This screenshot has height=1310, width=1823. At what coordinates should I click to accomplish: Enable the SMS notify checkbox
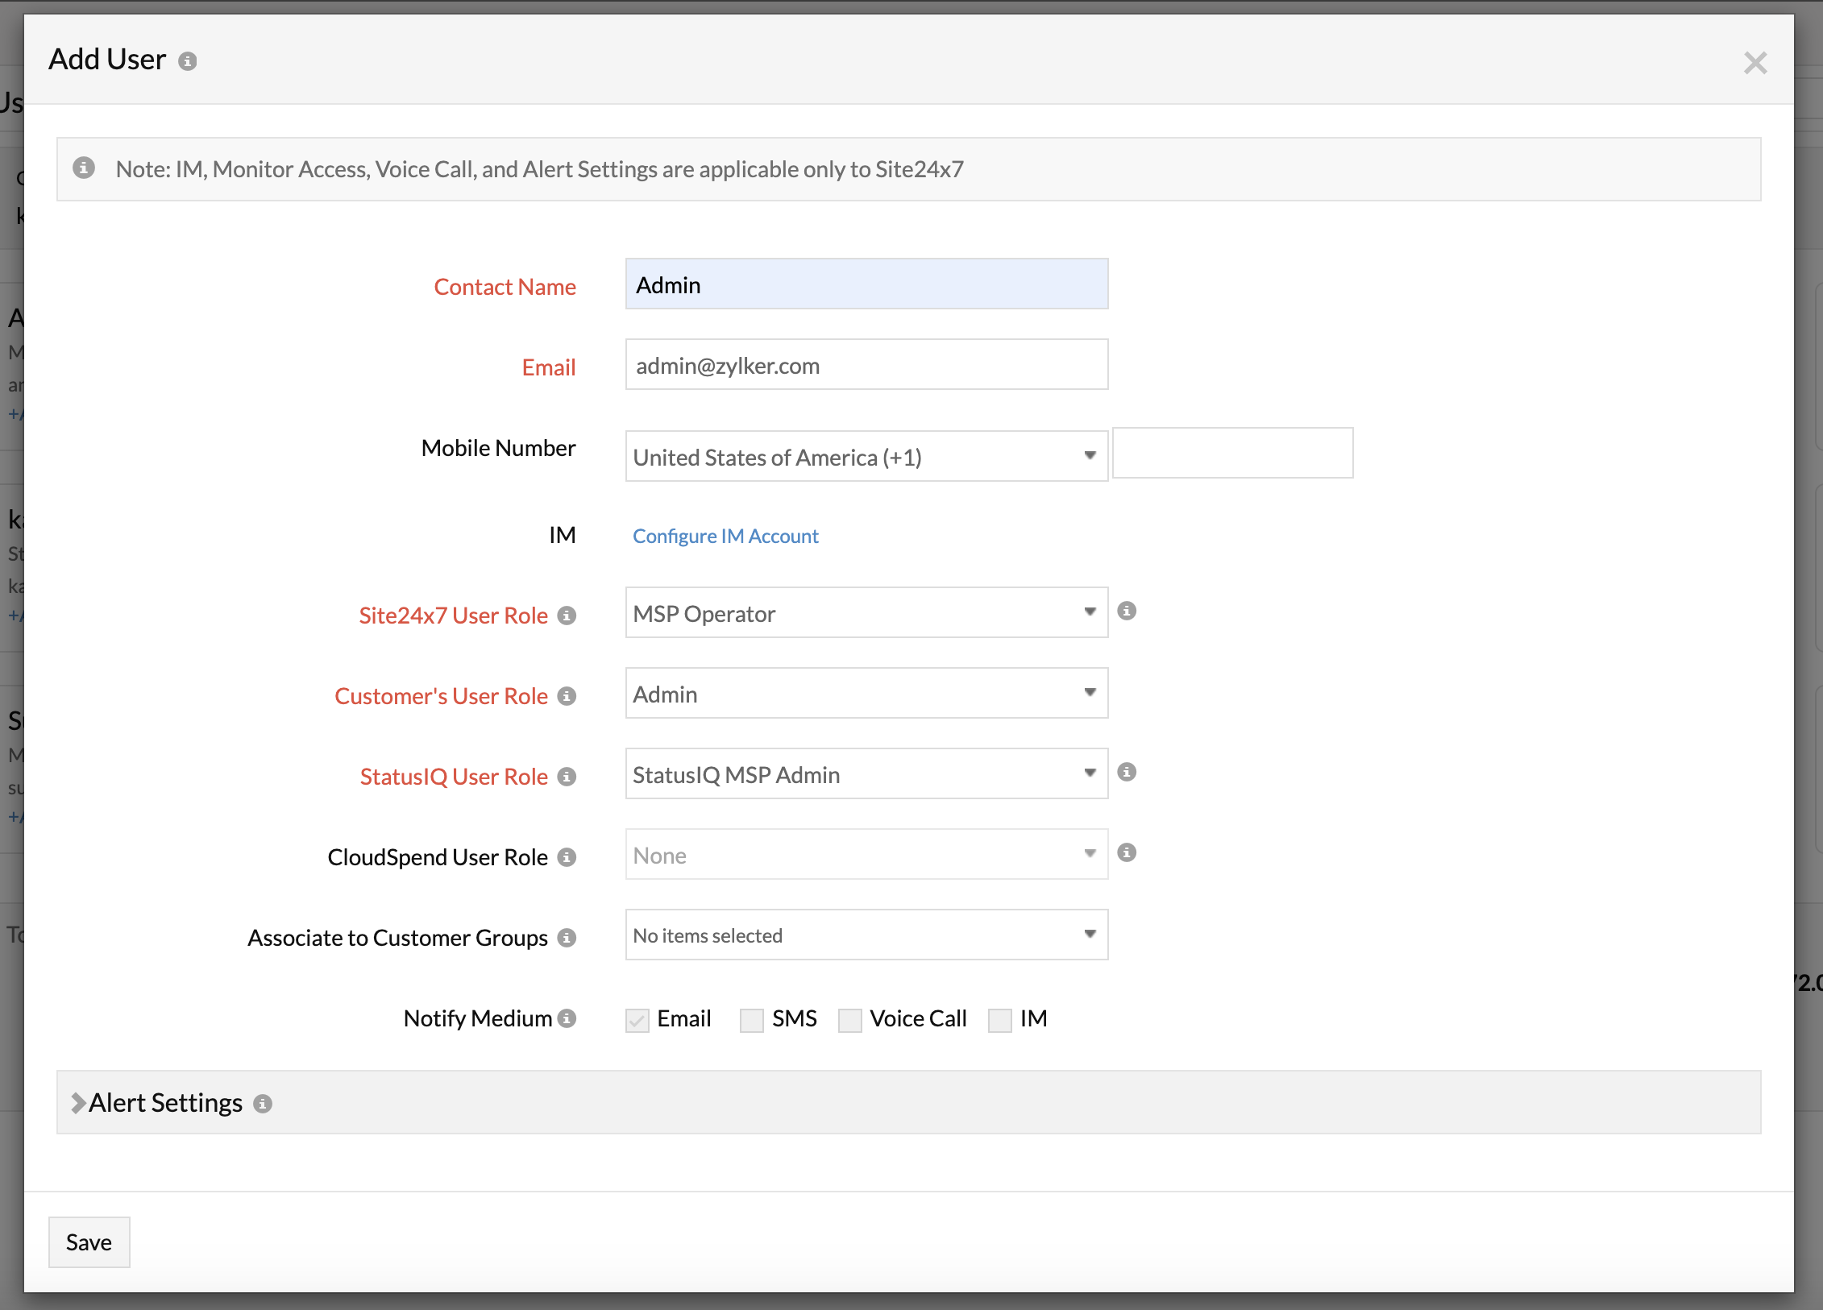[x=751, y=1020]
